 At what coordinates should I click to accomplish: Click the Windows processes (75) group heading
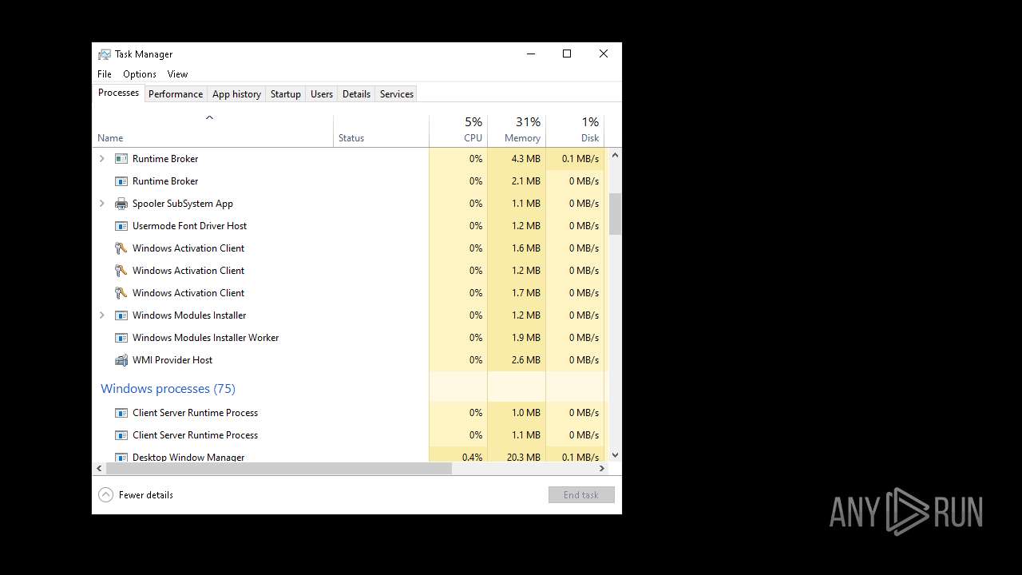[168, 389]
